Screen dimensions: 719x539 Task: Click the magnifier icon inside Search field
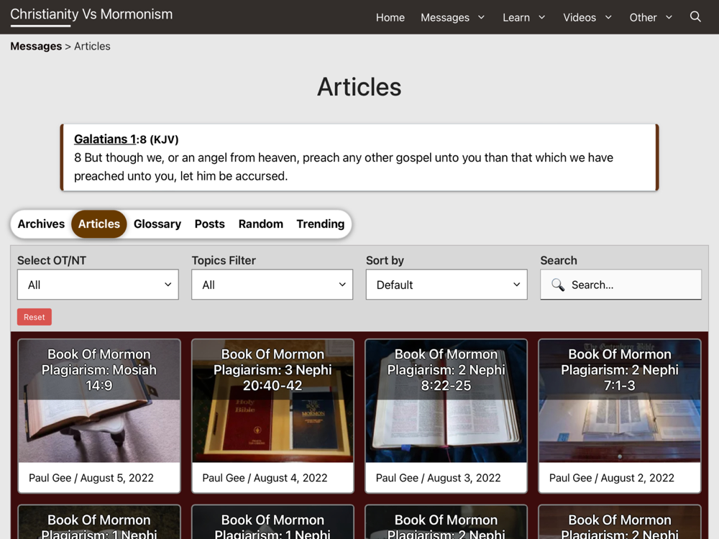coord(558,285)
